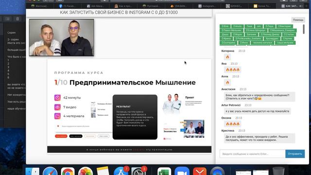Open Notes from the Dock
This screenshot has width=311, height=175.
click(103, 171)
